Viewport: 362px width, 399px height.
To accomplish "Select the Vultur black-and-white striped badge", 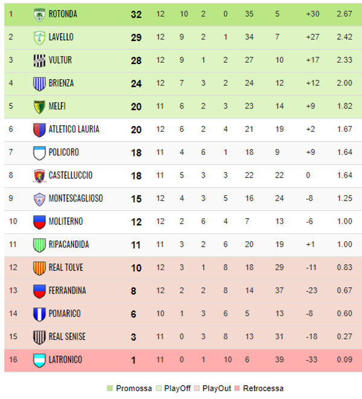I will tap(39, 60).
